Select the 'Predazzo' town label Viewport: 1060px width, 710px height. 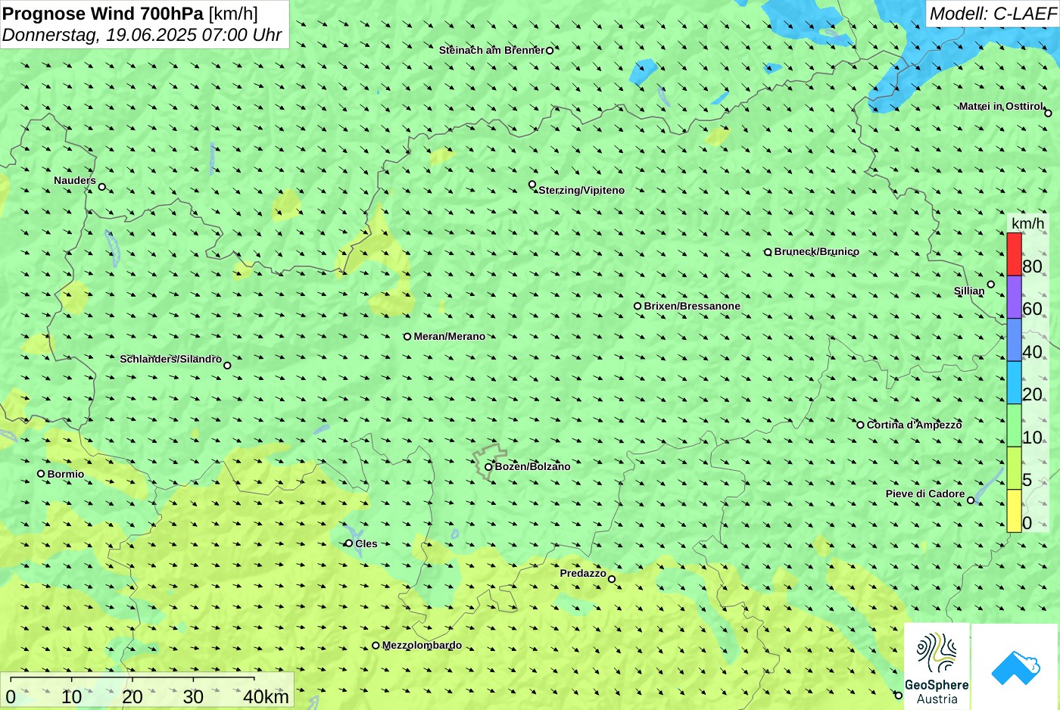(x=583, y=573)
